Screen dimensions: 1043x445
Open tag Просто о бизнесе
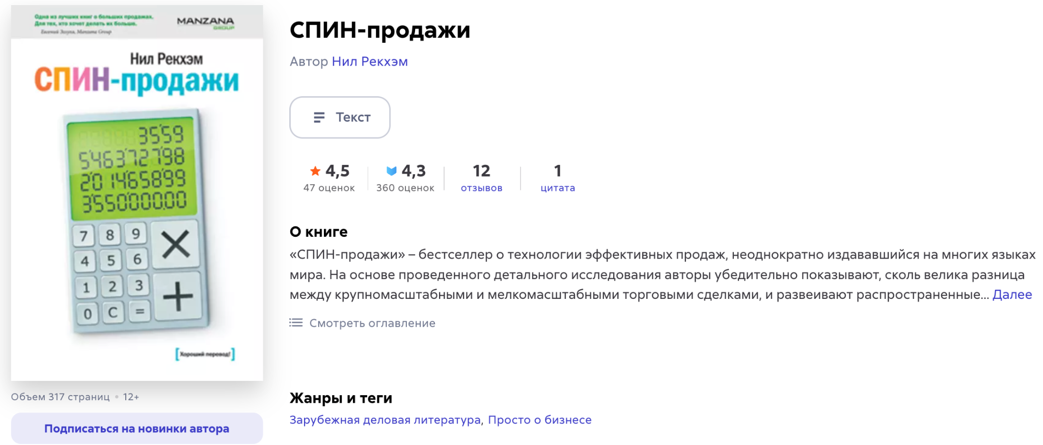pyautogui.click(x=540, y=420)
